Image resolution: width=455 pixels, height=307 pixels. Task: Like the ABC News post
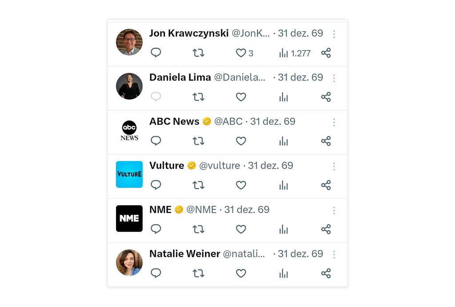241,141
